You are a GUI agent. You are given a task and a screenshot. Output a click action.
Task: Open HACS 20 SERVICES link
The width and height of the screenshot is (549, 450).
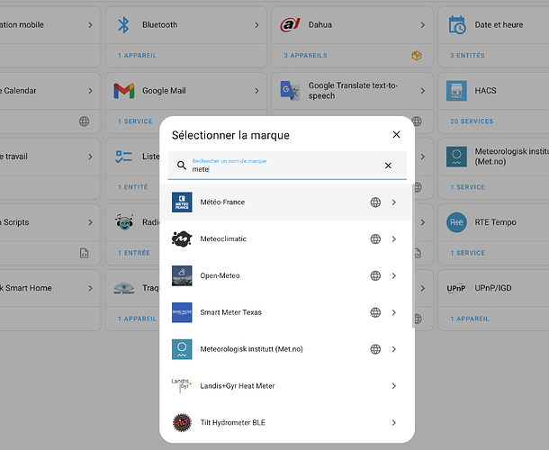[472, 121]
